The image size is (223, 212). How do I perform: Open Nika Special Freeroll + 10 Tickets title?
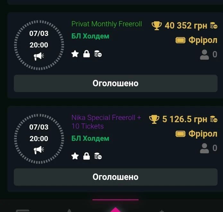[x=106, y=122]
